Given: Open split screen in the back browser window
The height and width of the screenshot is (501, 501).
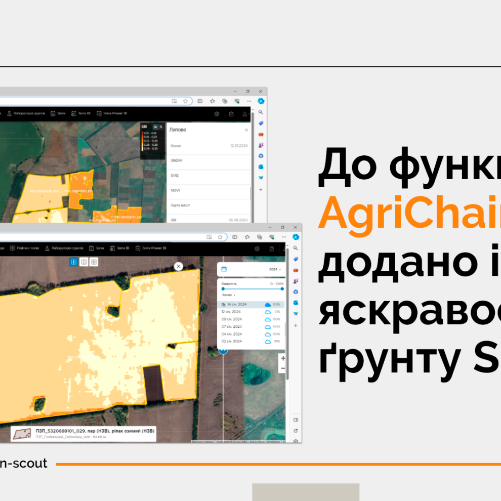Looking at the screenshot, I should (200, 101).
